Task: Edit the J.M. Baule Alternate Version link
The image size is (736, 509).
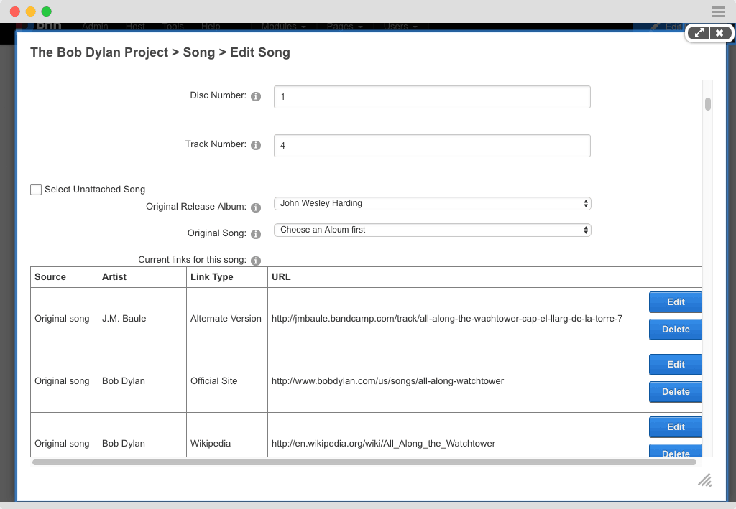Action: click(676, 302)
